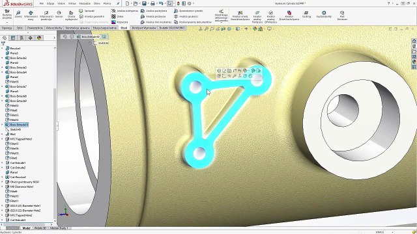This screenshot has height=234, width=417.
Task: Open the Widok menu
Action: (61, 4)
